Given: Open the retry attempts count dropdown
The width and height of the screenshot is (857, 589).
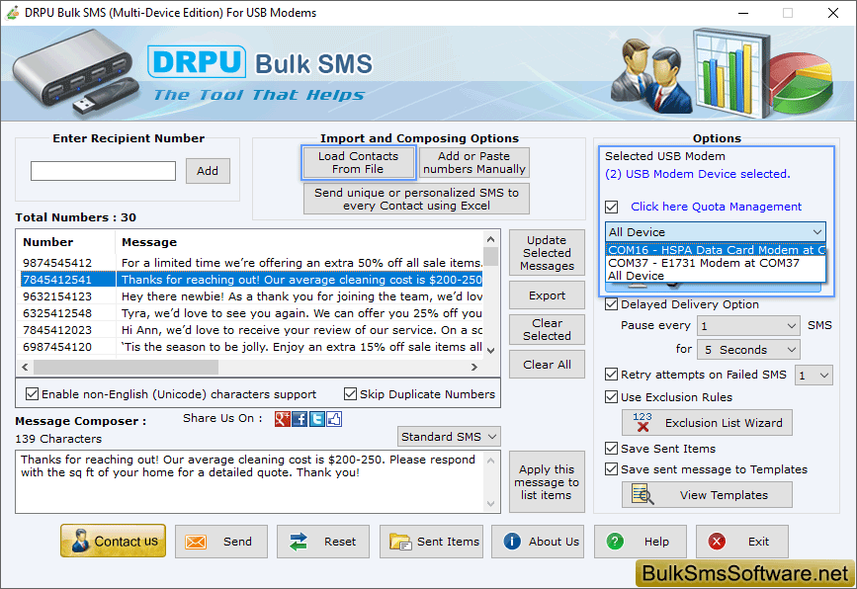Looking at the screenshot, I should coord(824,376).
